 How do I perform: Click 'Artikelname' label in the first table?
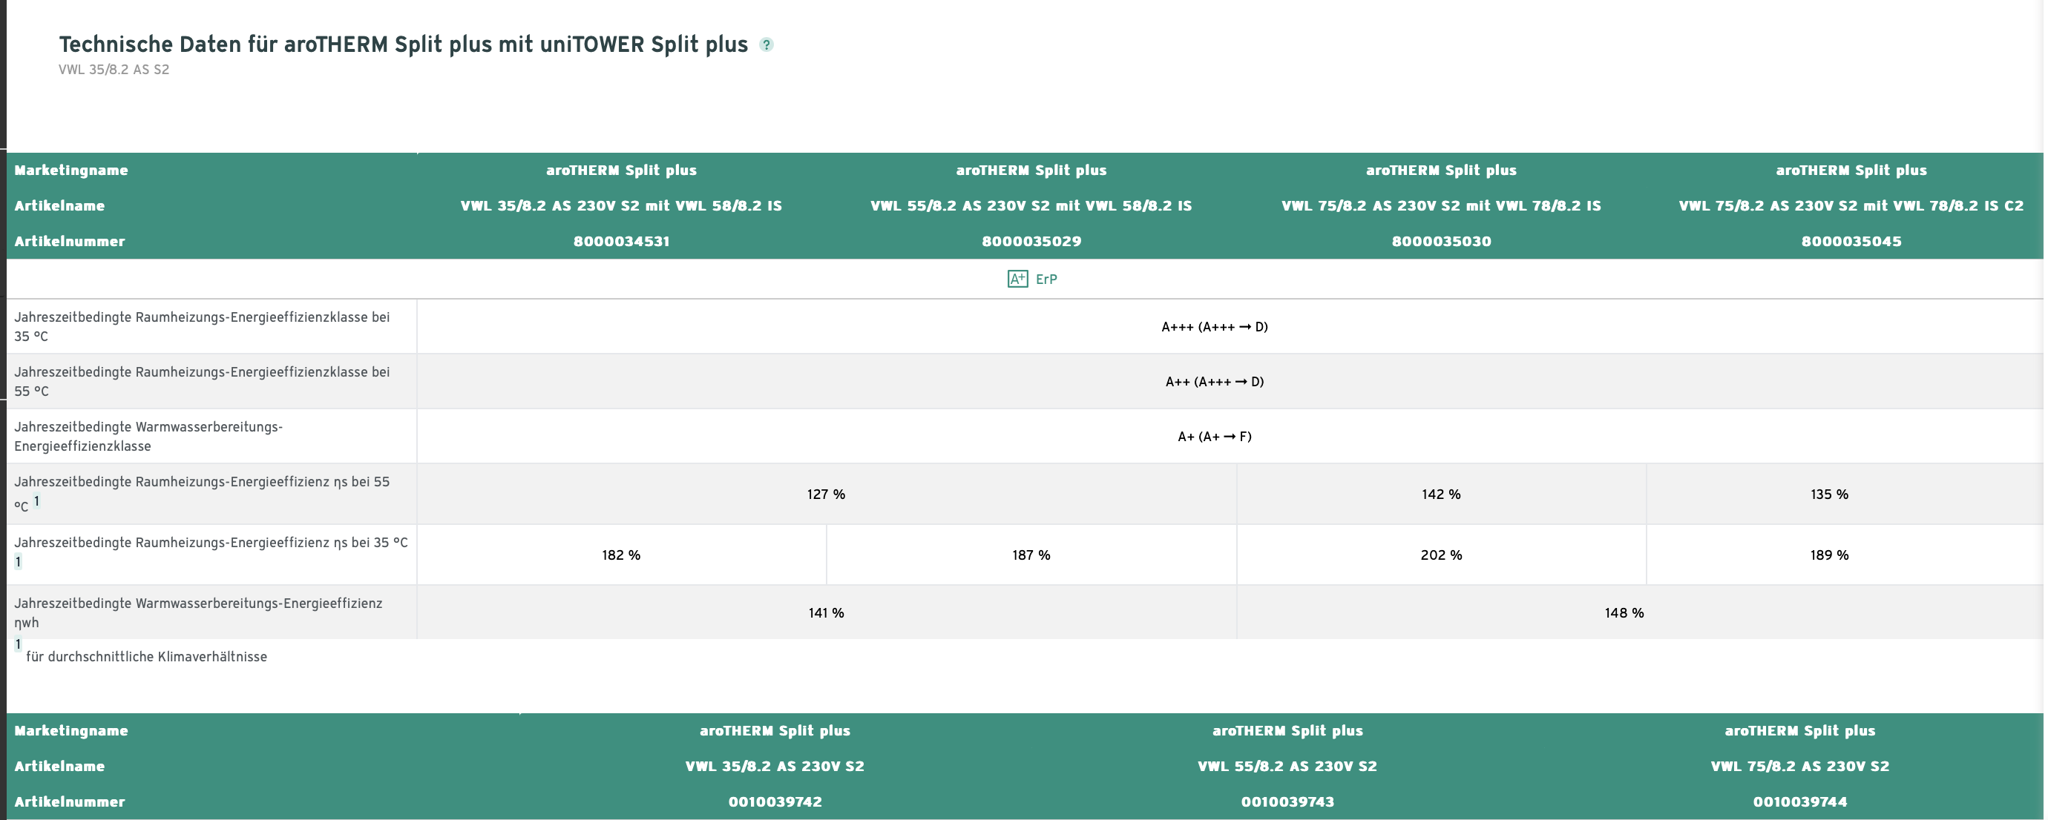[x=59, y=206]
